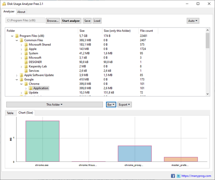Click the System folder icon
Image resolution: width=215 pixels, height=180 pixels.
(26, 54)
